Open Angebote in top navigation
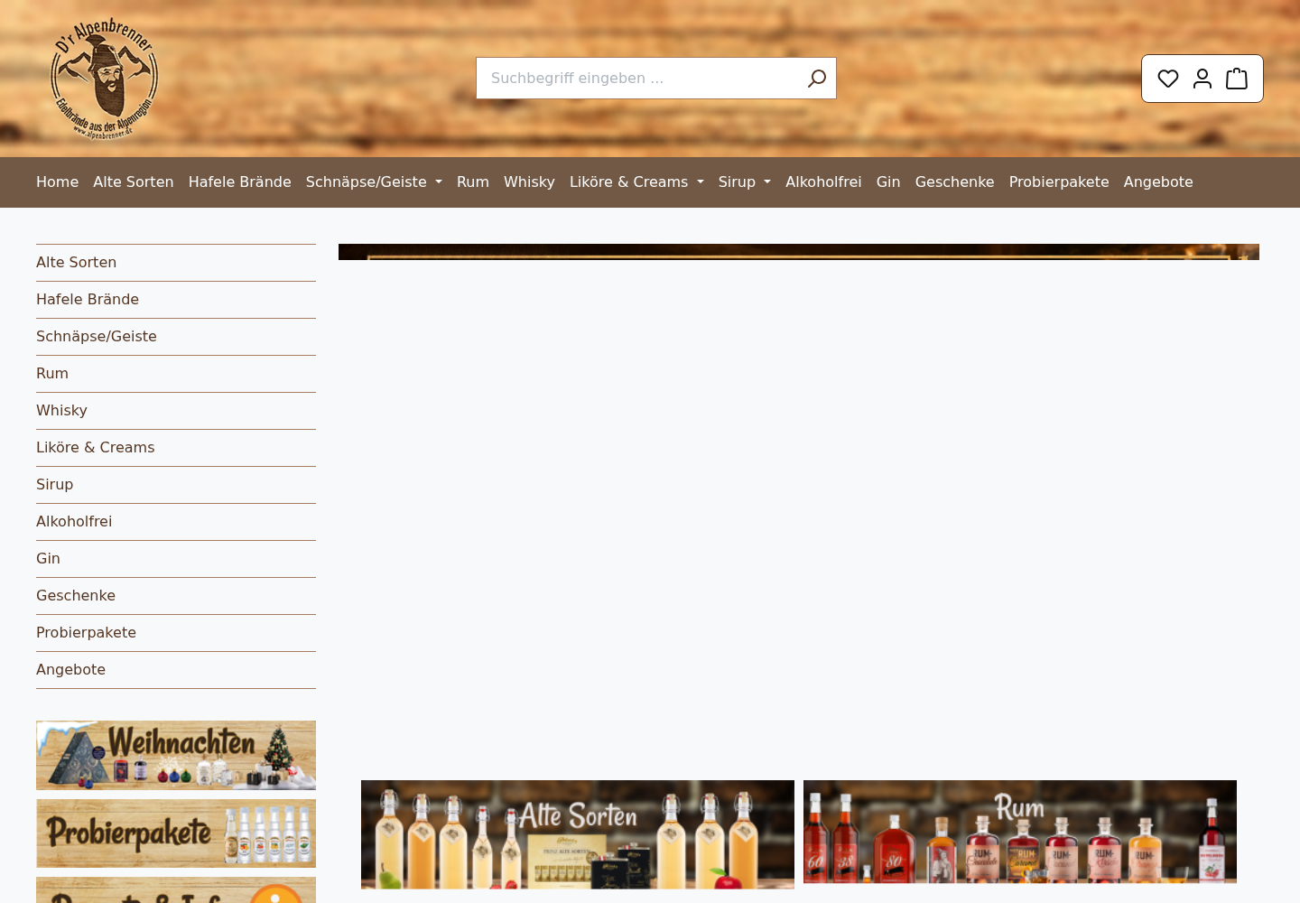Viewport: 1300px width, 903px height. pyautogui.click(x=1158, y=182)
